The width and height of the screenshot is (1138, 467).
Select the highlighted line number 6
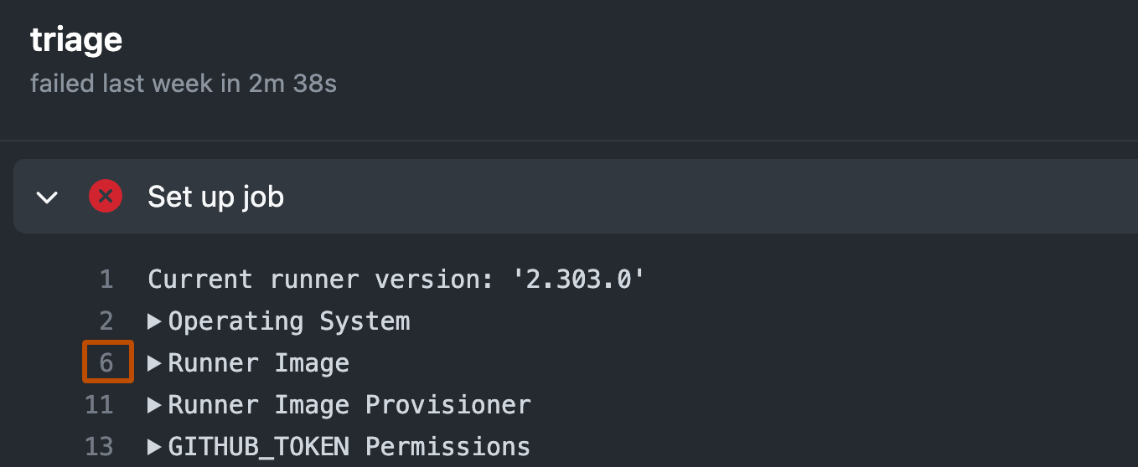pyautogui.click(x=106, y=363)
